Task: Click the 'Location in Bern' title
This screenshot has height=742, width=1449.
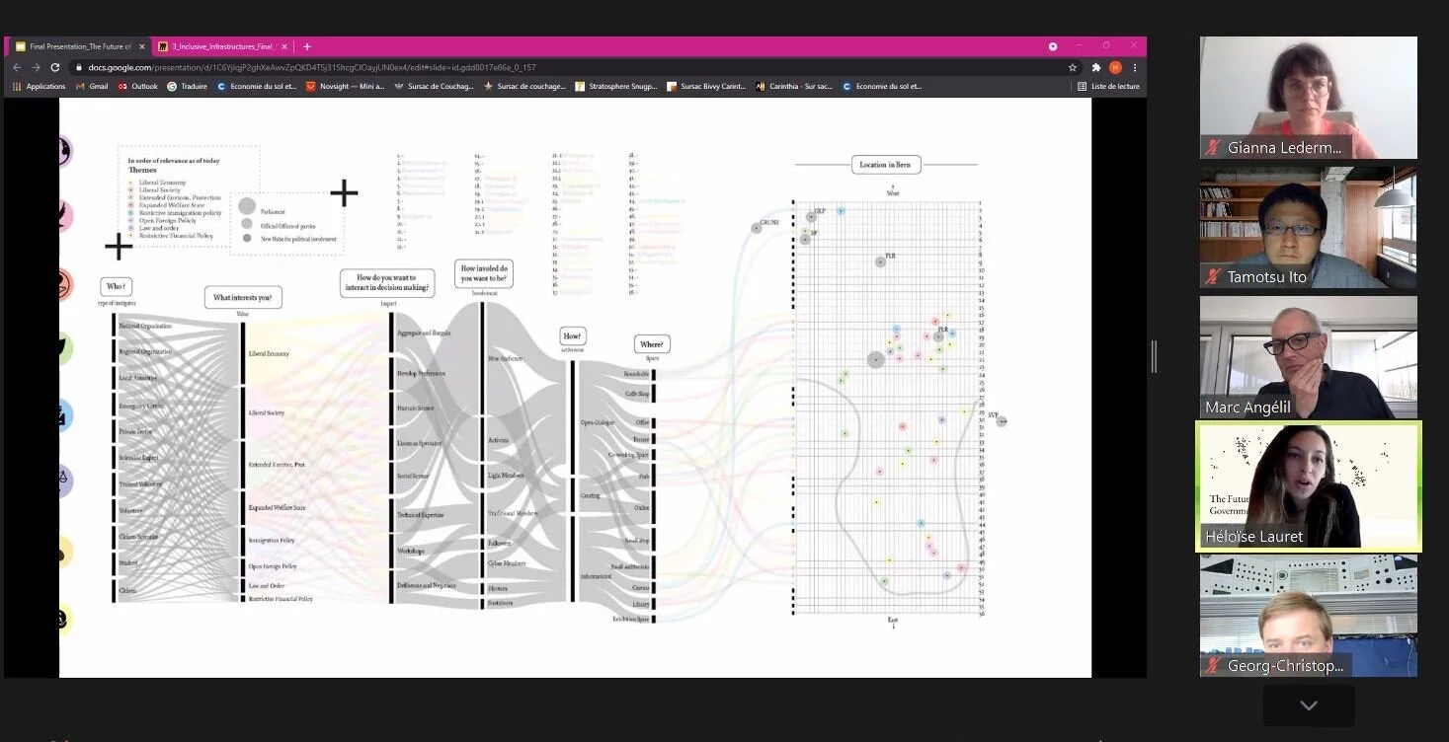Action: tap(886, 165)
